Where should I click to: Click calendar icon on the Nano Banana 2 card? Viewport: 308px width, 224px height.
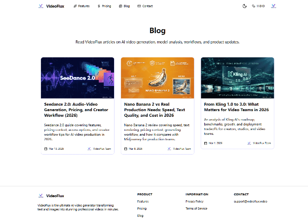click(126, 149)
